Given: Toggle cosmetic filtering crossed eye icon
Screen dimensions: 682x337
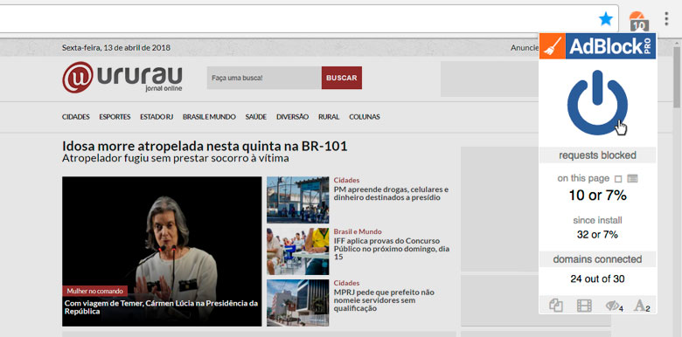Looking at the screenshot, I should point(614,306).
